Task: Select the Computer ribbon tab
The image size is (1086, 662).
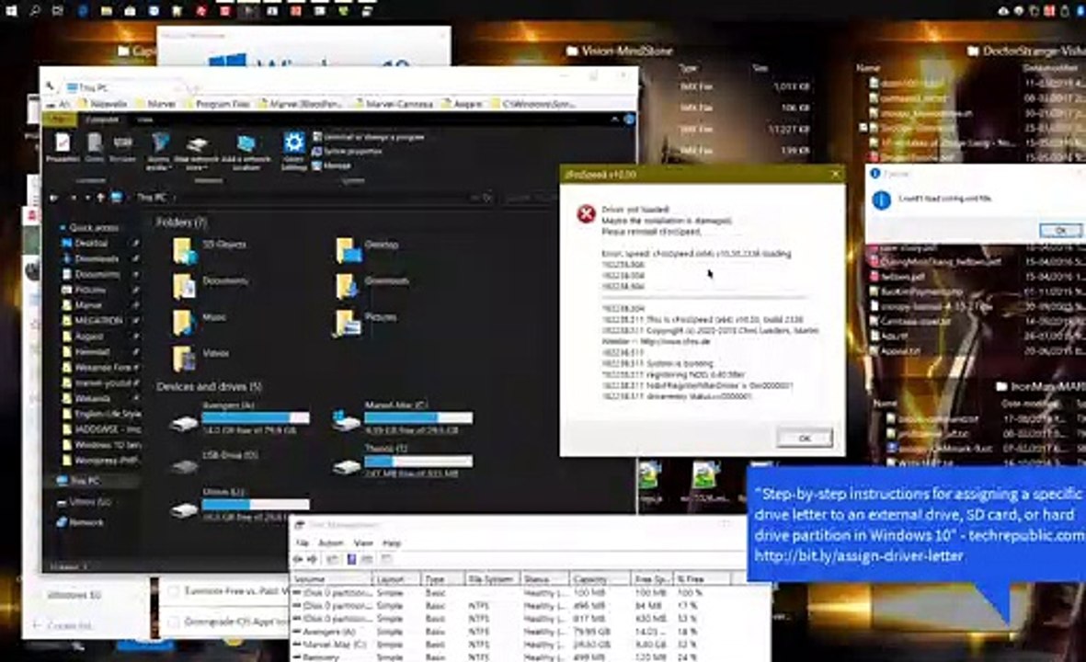Action: 102,120
